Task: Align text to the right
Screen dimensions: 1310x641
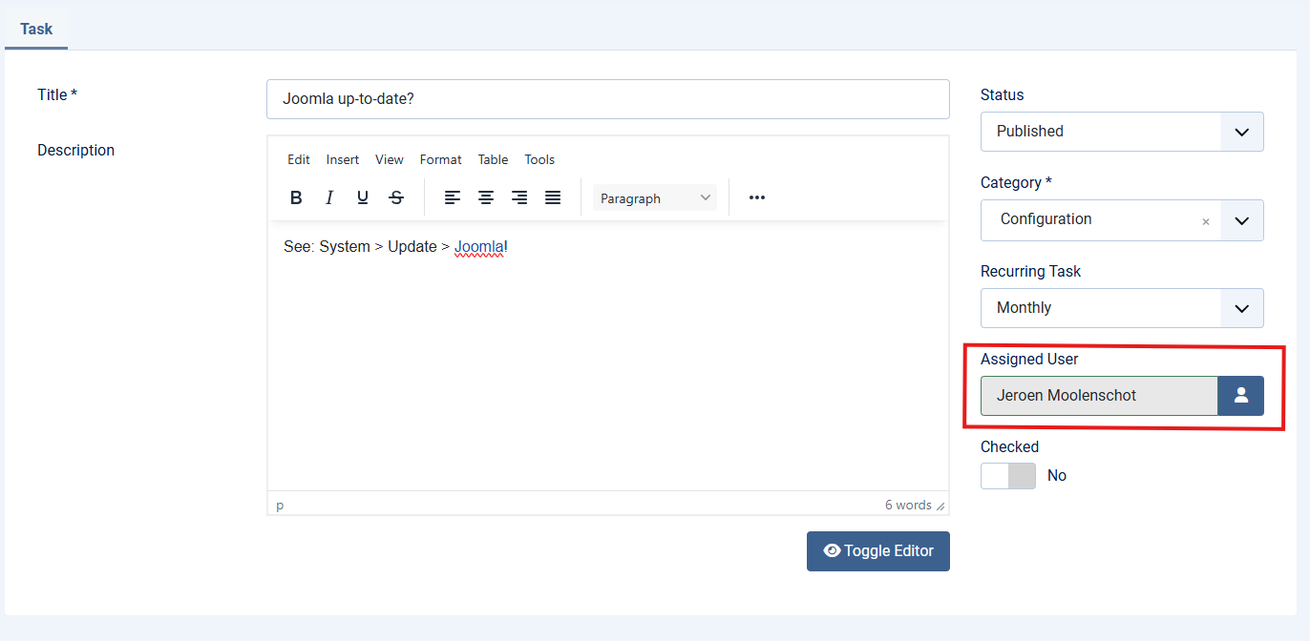Action: [519, 197]
